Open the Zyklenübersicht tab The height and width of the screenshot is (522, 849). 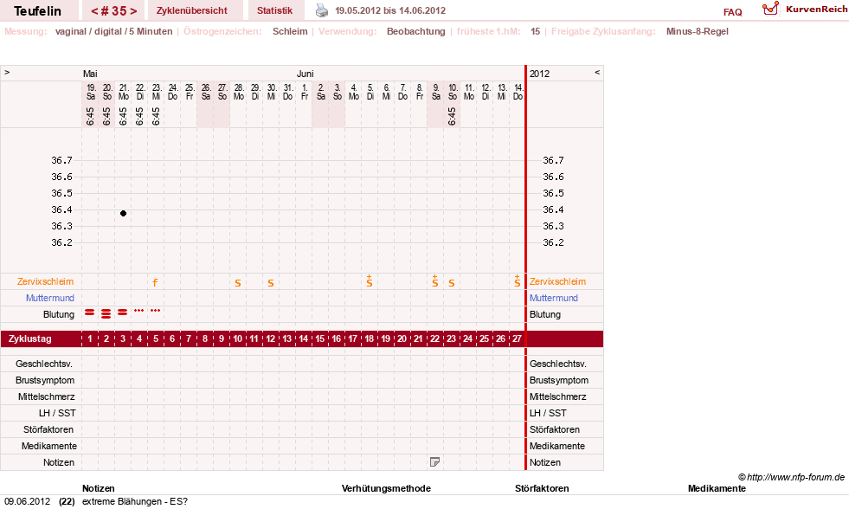191,10
